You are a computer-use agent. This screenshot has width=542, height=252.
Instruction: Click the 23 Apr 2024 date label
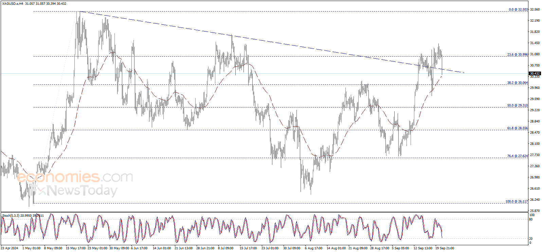pyautogui.click(x=10, y=248)
